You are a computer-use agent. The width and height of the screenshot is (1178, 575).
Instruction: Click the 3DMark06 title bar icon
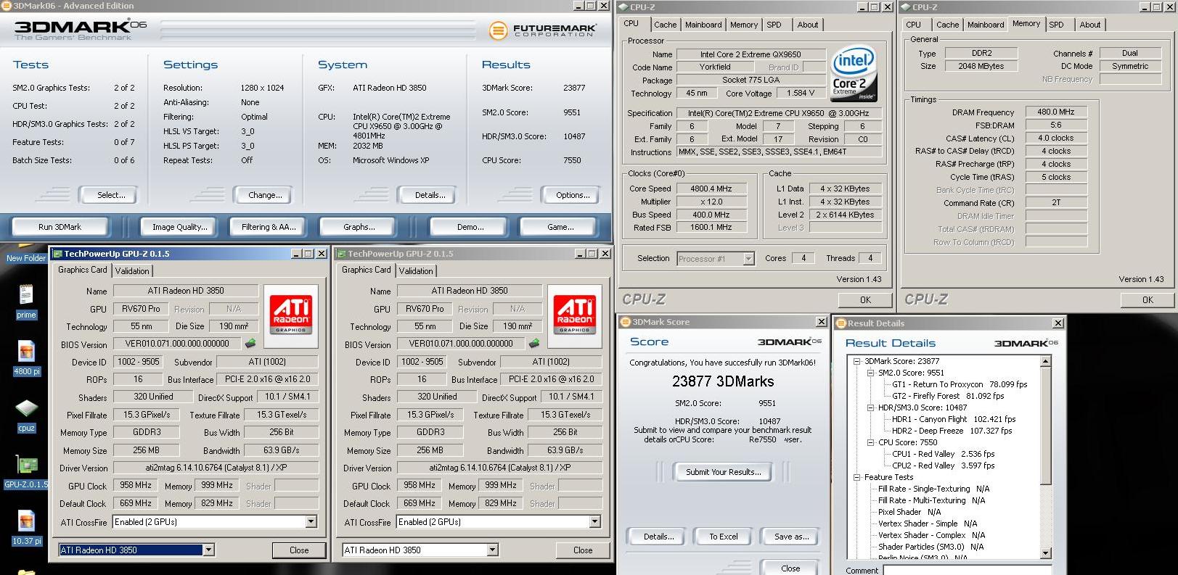pyautogui.click(x=7, y=6)
